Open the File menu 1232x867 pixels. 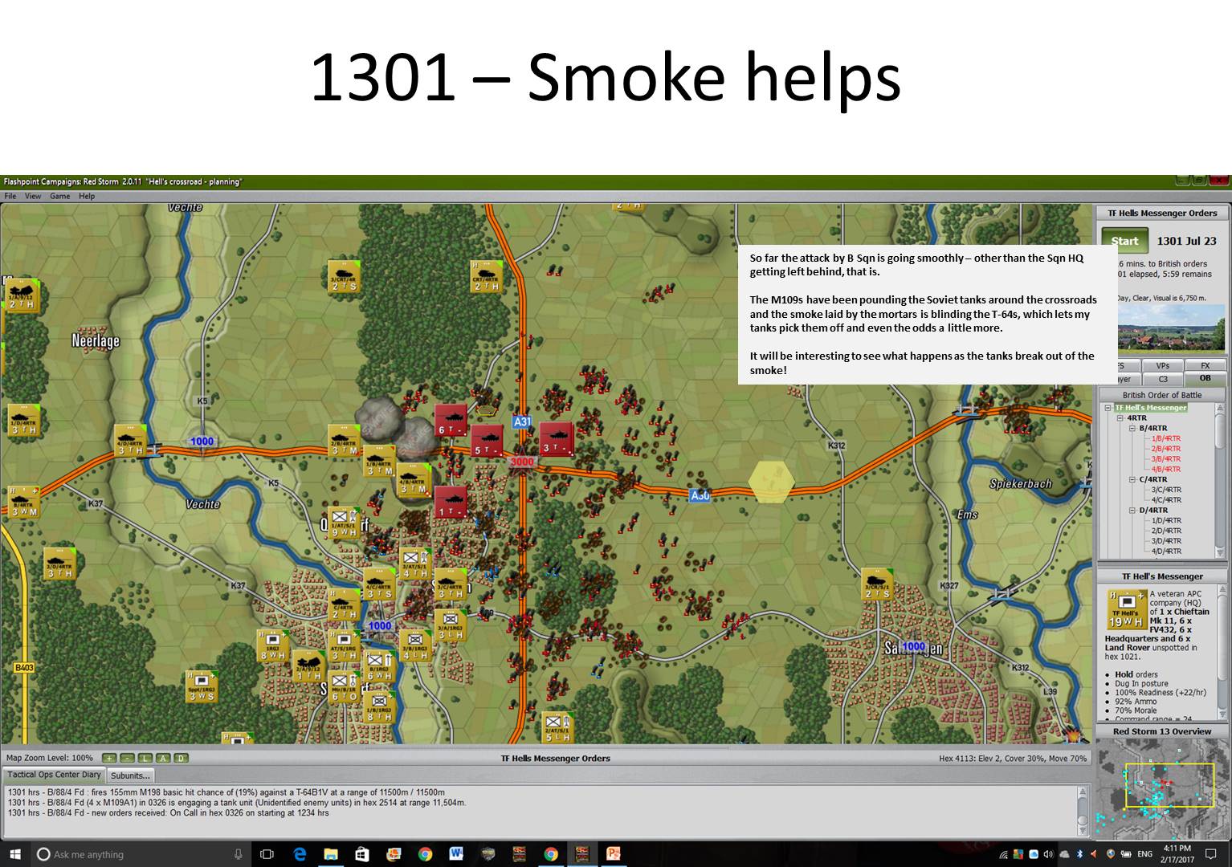click(x=10, y=196)
